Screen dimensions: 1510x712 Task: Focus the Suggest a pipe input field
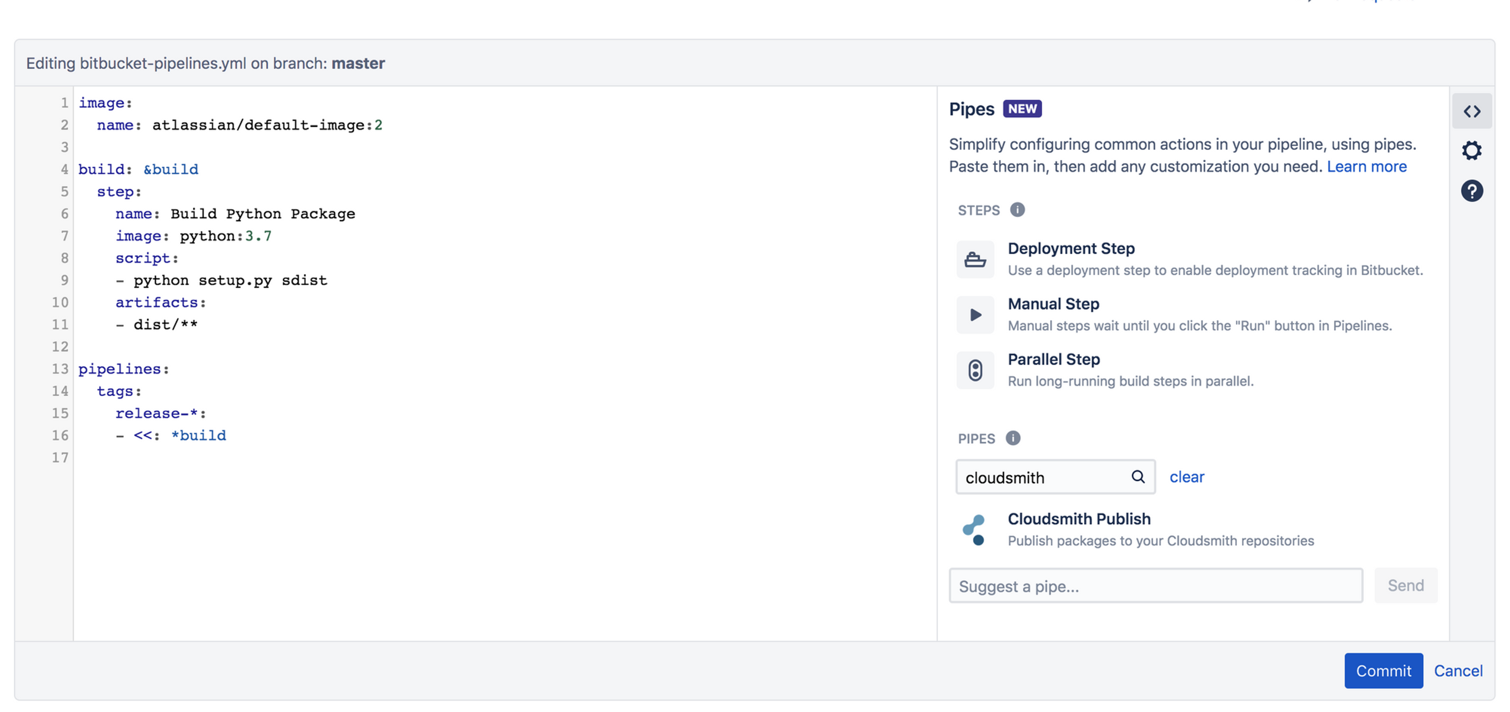pyautogui.click(x=1155, y=585)
